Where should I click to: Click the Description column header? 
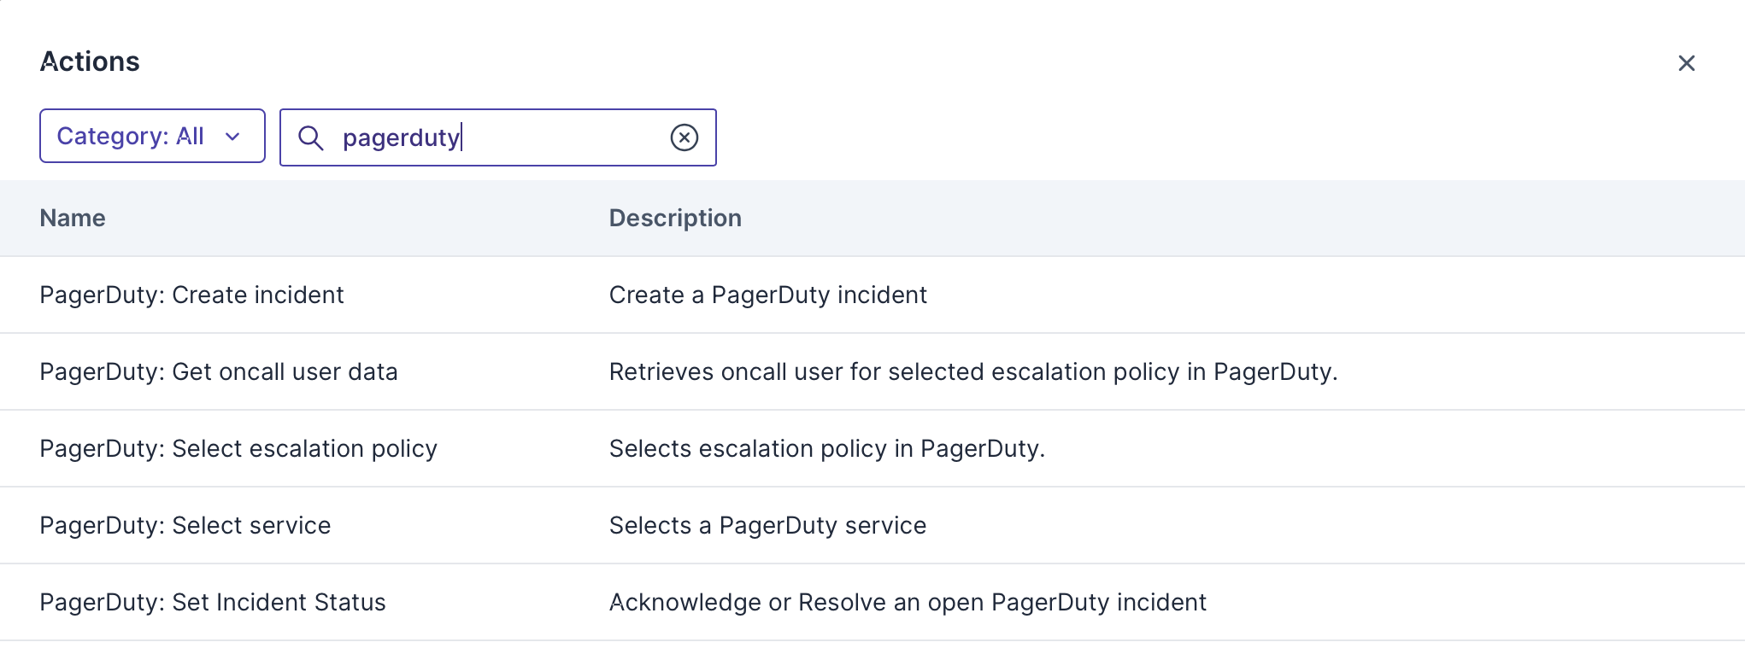tap(675, 219)
